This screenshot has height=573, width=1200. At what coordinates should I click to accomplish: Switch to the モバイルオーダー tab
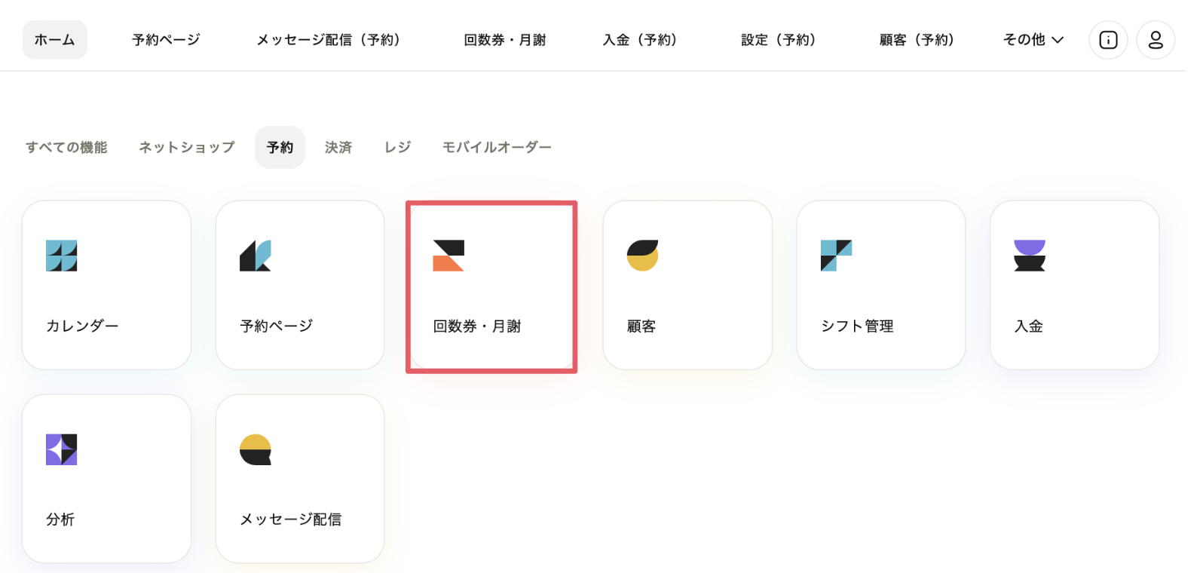[x=497, y=147]
